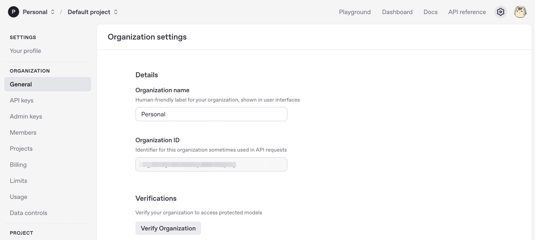
Task: Open API keys settings page
Action: click(21, 100)
